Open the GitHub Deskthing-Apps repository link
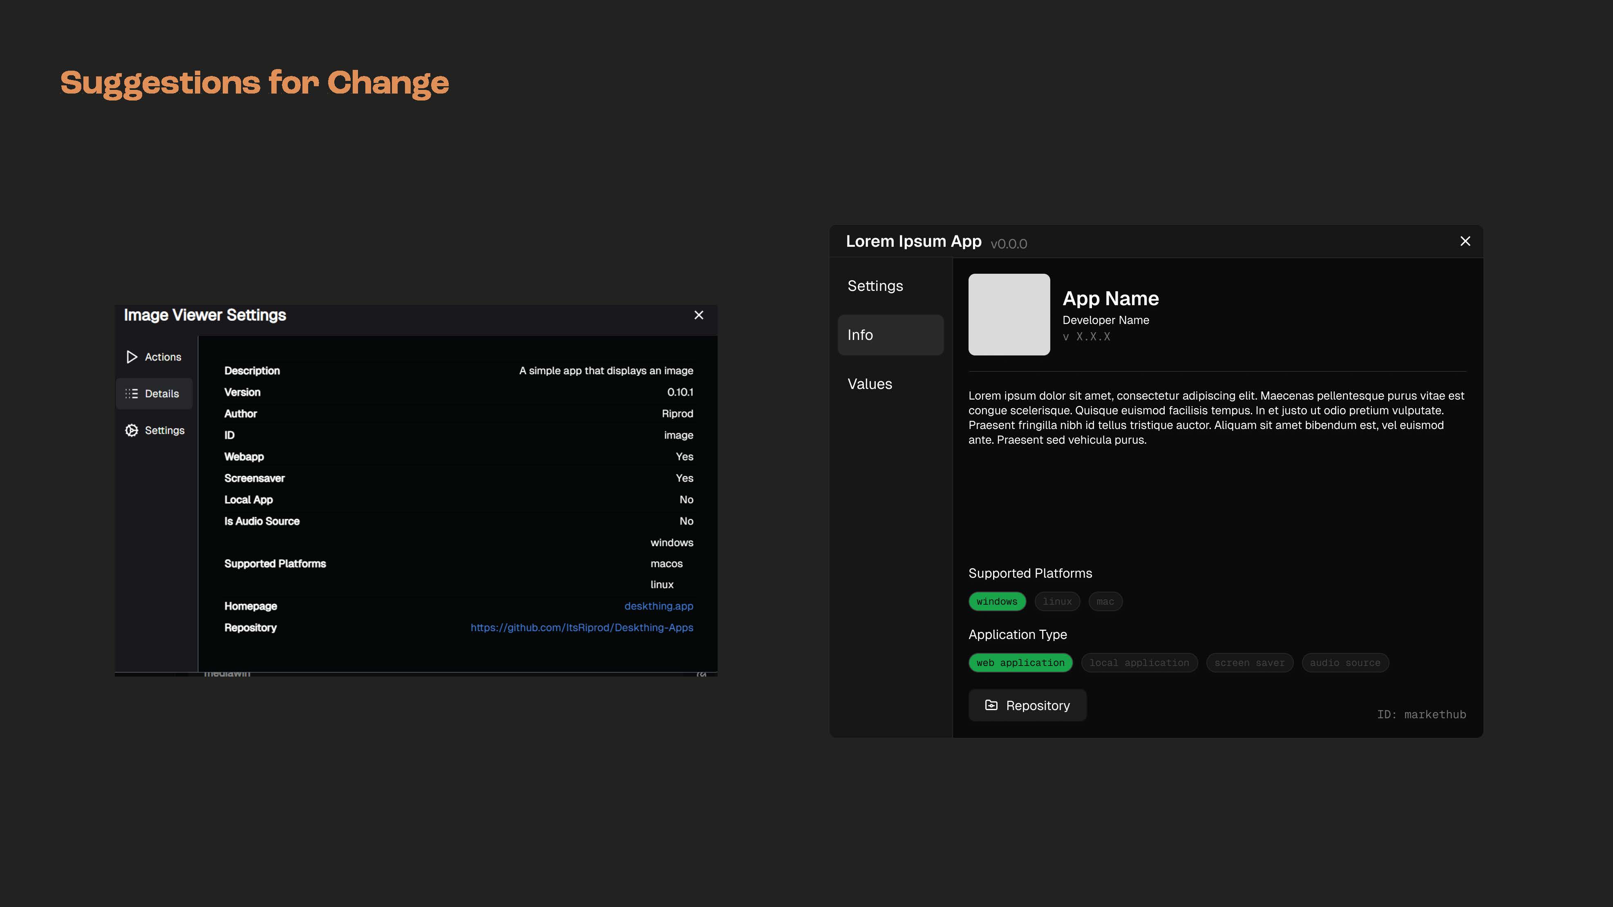The width and height of the screenshot is (1613, 907). (582, 628)
